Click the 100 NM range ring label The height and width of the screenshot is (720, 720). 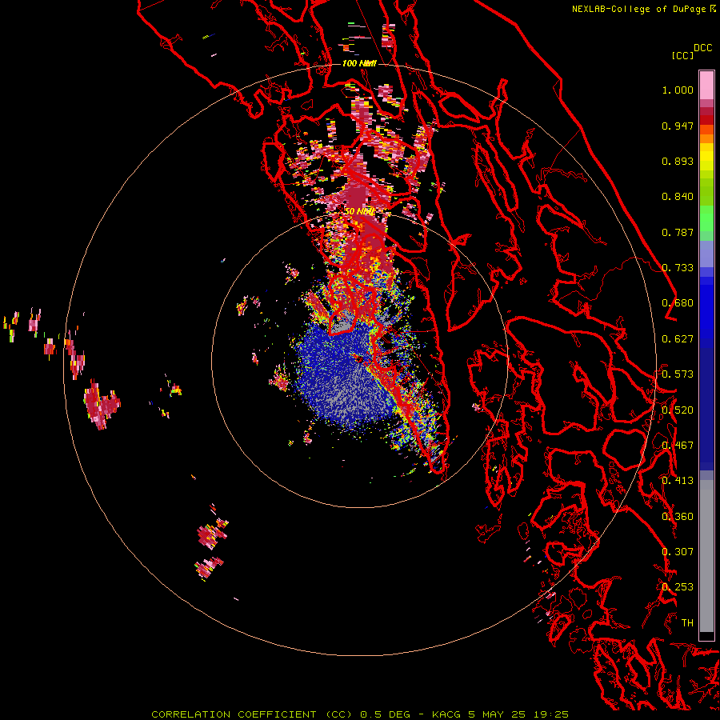[x=359, y=63]
